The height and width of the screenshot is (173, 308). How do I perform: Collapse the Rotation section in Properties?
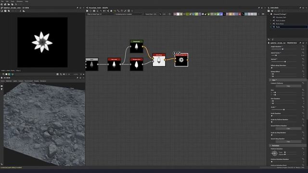[270, 146]
